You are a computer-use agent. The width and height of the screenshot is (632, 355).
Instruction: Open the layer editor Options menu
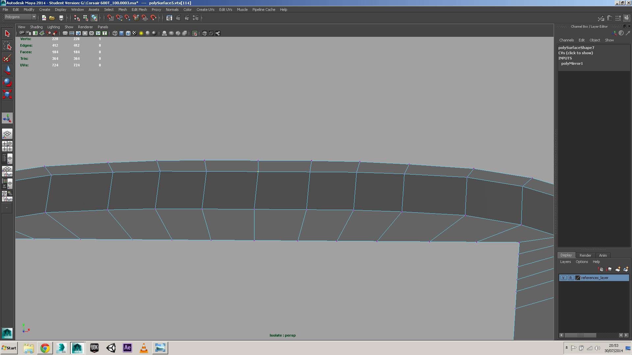coord(582,262)
